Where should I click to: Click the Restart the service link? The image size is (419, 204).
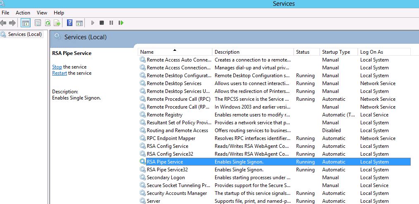coord(60,73)
